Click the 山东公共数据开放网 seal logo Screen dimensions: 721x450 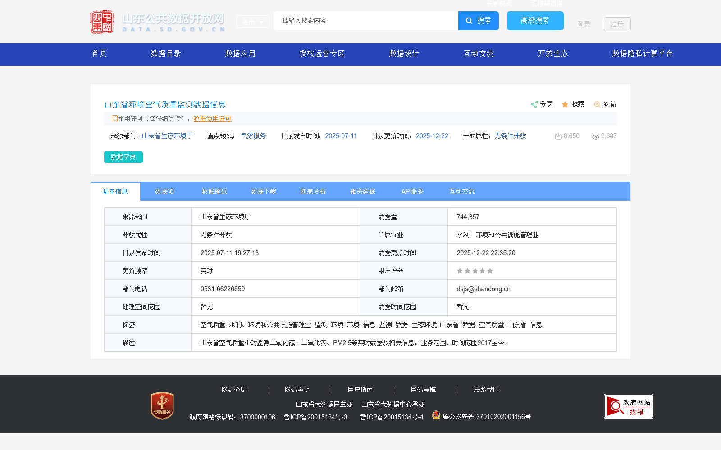102,21
